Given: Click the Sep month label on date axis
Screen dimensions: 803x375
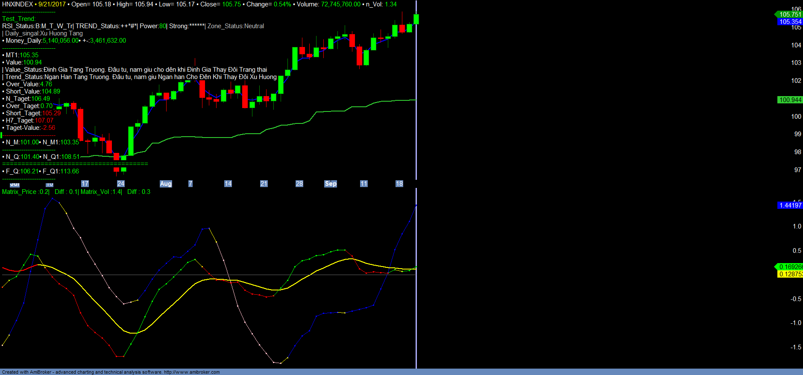Looking at the screenshot, I should click(331, 184).
